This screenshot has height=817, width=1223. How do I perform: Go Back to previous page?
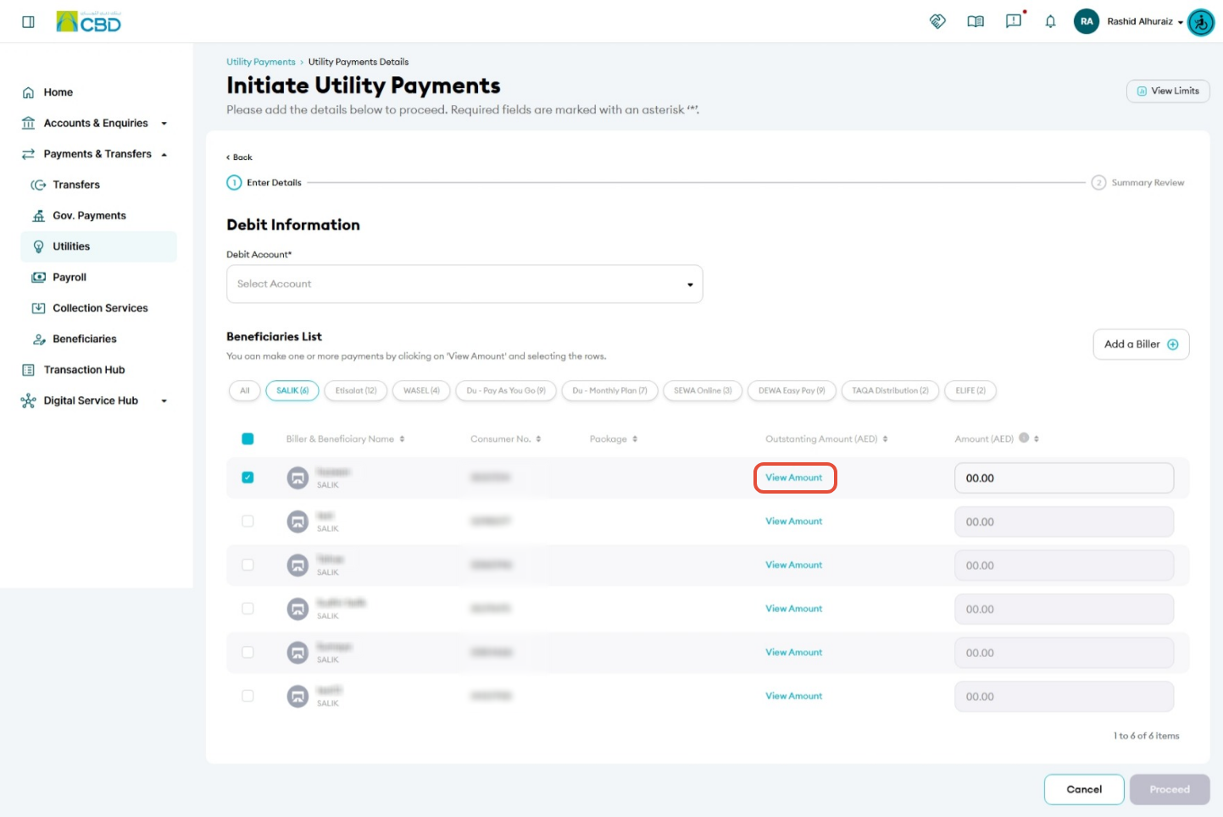click(x=239, y=157)
